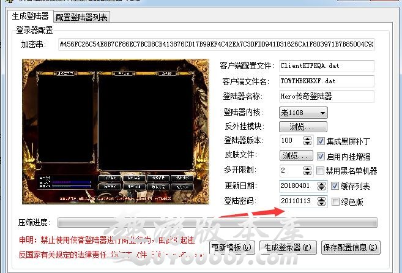402x273 pixels.
Task: Click the 加密串 encryption string field
Action: 217,44
